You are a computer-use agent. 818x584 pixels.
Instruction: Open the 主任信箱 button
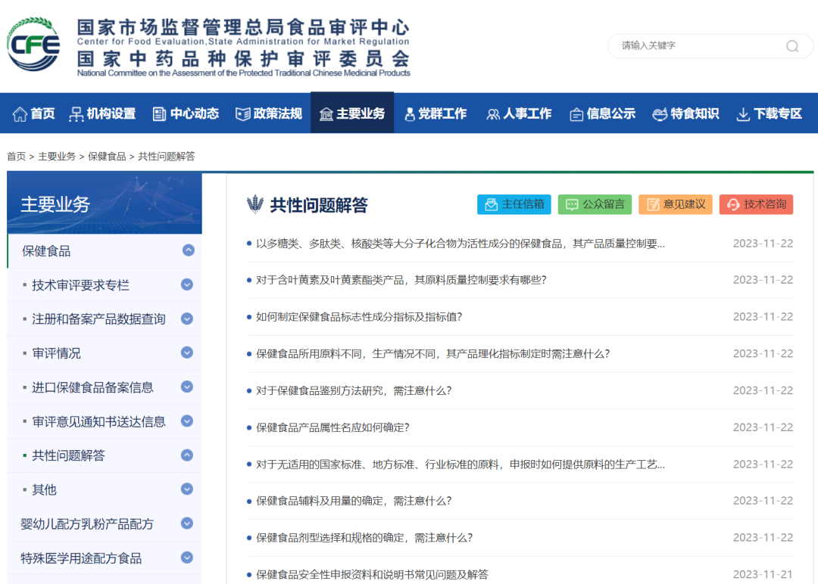pos(514,204)
